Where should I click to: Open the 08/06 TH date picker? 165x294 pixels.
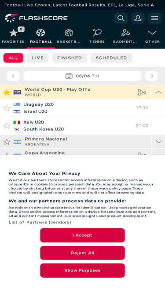click(83, 76)
